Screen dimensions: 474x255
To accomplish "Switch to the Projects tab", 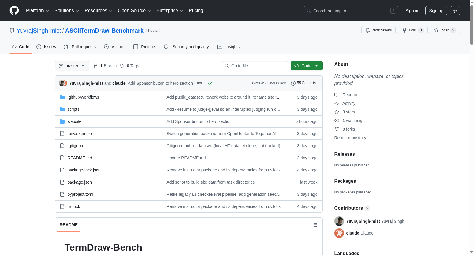I will [145, 47].
